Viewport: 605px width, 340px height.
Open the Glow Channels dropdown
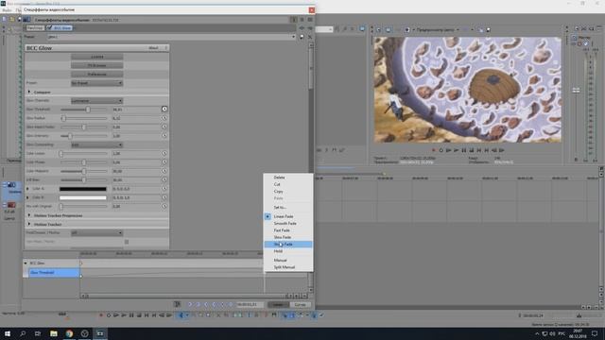point(96,101)
